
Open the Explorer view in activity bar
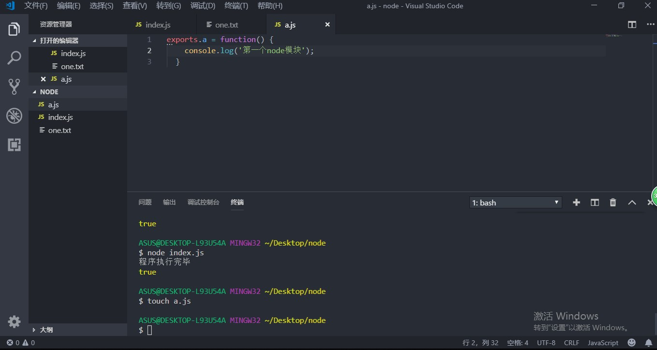15,29
